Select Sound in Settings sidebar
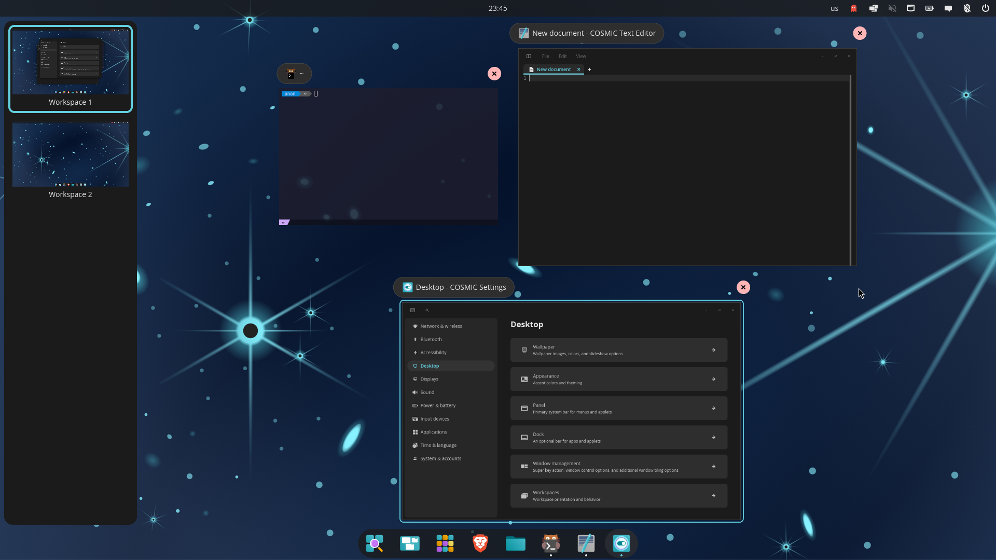The width and height of the screenshot is (996, 560). [x=451, y=393]
